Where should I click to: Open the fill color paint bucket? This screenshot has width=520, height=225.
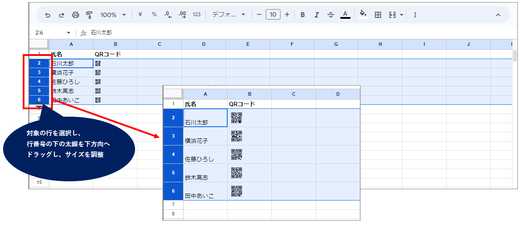[x=363, y=14]
